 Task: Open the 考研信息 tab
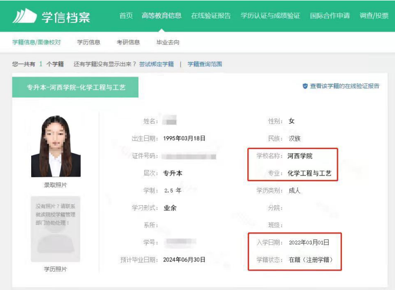pyautogui.click(x=128, y=42)
